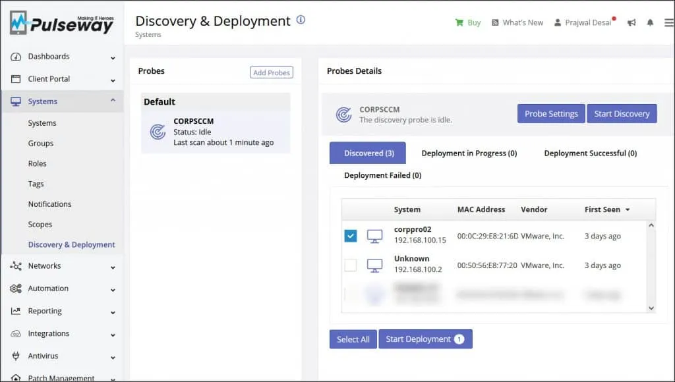
Task: Open the Discovery & Deployment info icon
Action: click(301, 20)
